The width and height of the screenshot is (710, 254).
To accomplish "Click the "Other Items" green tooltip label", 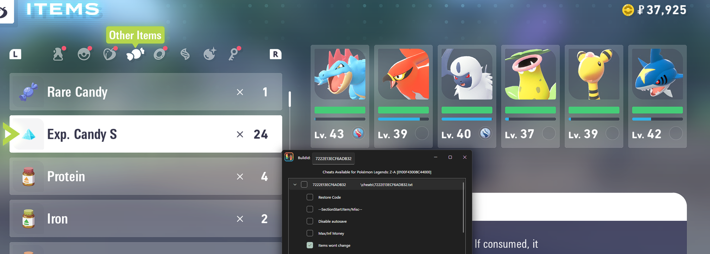I will [x=135, y=35].
